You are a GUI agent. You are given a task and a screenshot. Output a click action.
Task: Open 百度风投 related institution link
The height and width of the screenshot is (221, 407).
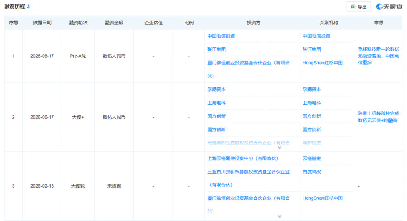312,171
